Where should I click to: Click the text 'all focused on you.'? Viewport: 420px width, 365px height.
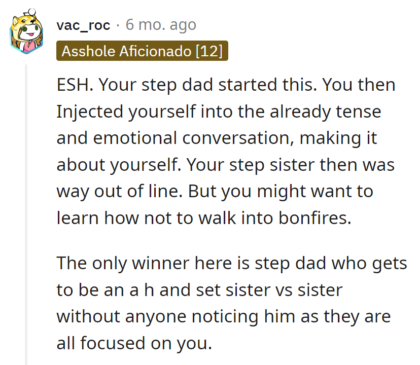133,343
